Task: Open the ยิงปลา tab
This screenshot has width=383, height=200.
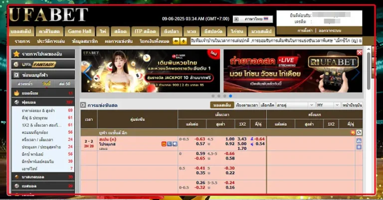Action: 171,31
